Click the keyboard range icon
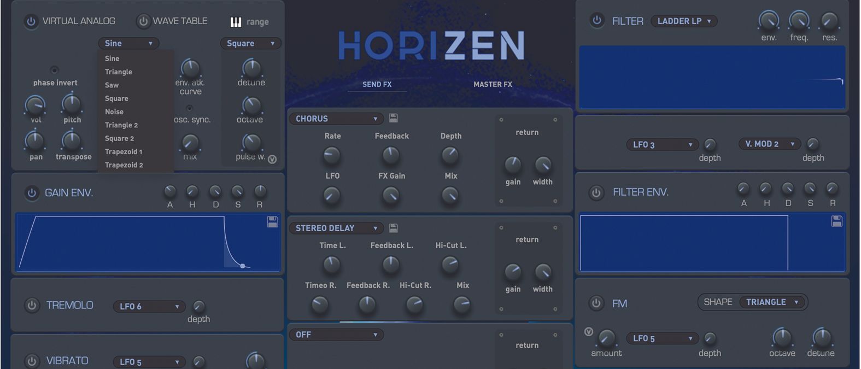Image resolution: width=861 pixels, height=369 pixels. coord(236,22)
